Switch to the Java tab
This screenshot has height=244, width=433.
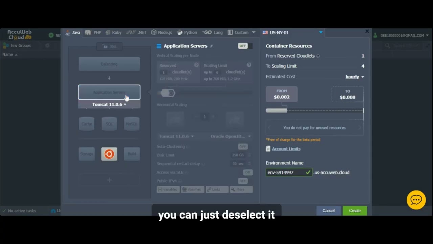tap(73, 33)
